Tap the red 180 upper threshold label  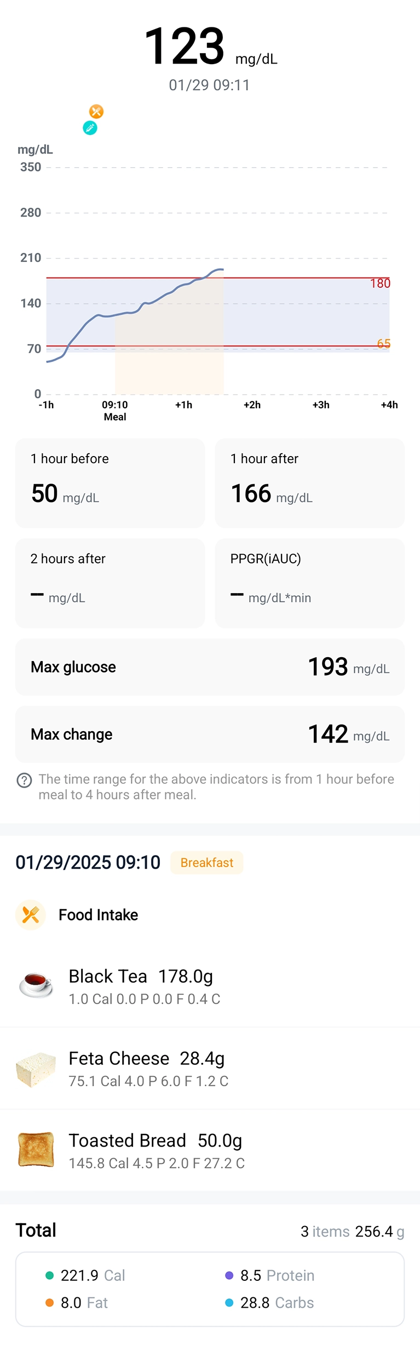380,283
